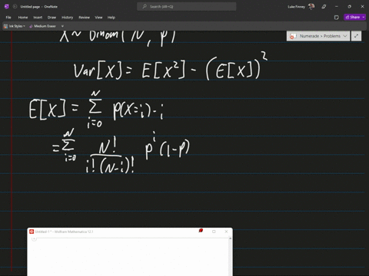Image resolution: width=369 pixels, height=276 pixels.
Task: Switch to the Insert tab
Action: pos(38,18)
